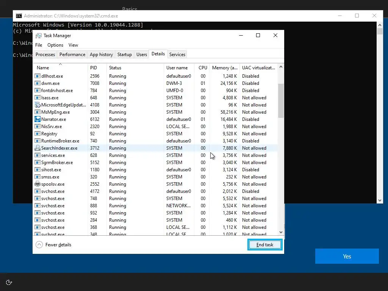Switch to the Processes tab
The image size is (388, 291).
click(x=45, y=55)
